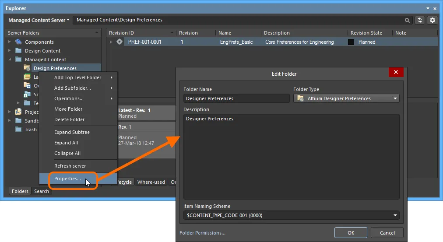Switch to the Folders tab

click(20, 191)
